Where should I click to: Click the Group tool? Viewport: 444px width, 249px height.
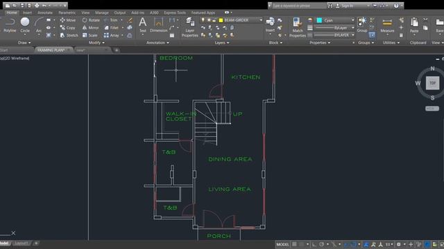click(362, 25)
